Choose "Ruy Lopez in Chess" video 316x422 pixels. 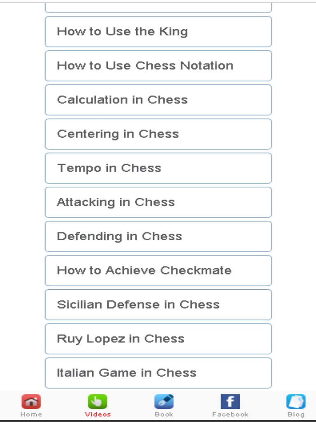[158, 339]
